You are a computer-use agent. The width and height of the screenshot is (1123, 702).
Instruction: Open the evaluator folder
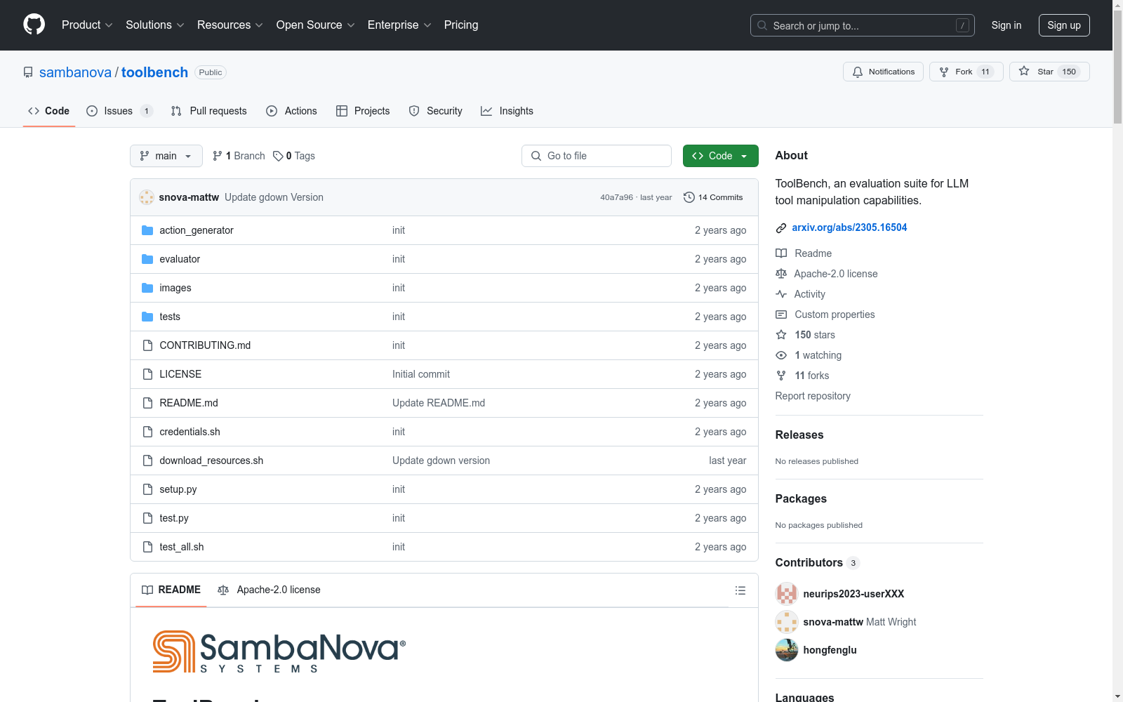[x=180, y=259]
